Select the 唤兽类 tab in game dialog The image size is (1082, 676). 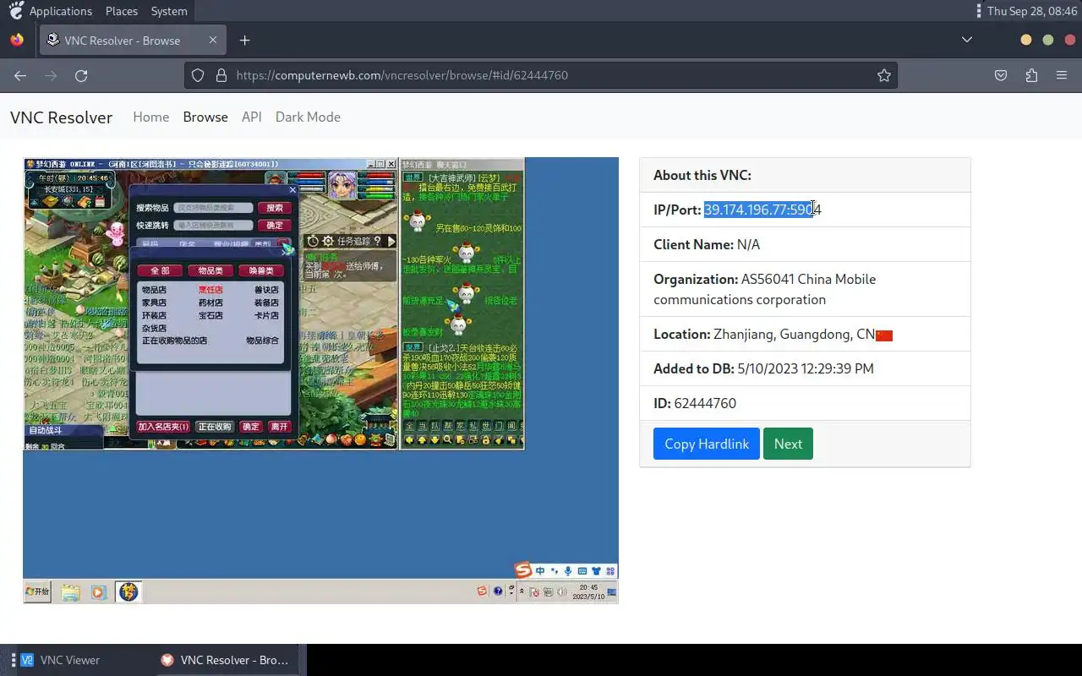(x=261, y=270)
